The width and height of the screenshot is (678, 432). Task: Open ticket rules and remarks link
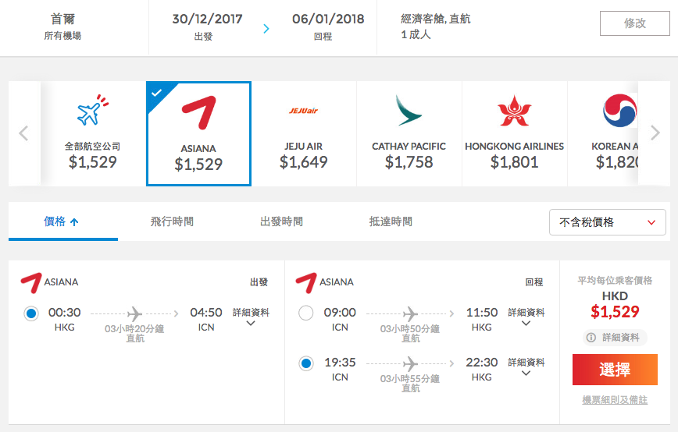[x=615, y=400]
